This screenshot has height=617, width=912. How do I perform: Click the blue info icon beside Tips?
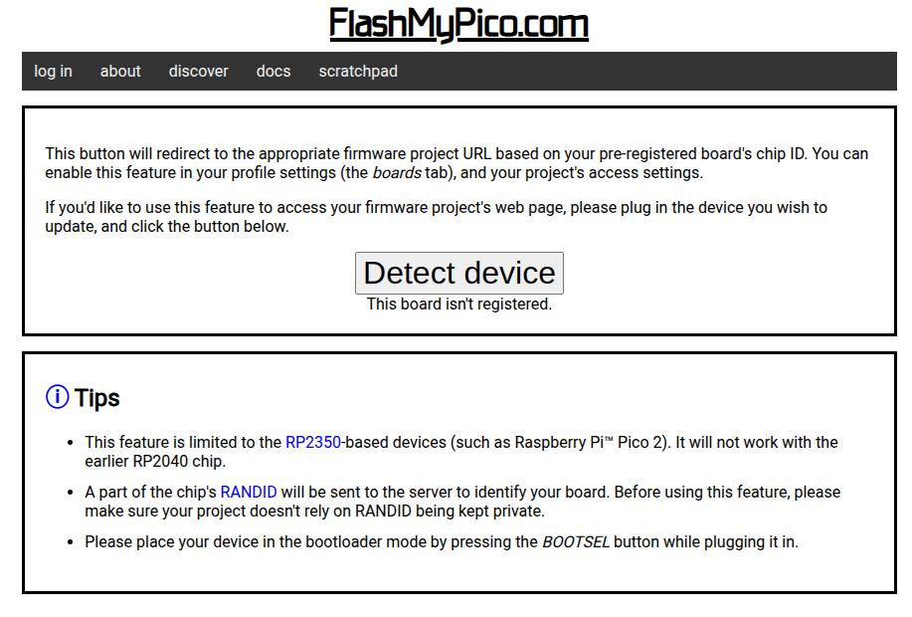point(57,397)
